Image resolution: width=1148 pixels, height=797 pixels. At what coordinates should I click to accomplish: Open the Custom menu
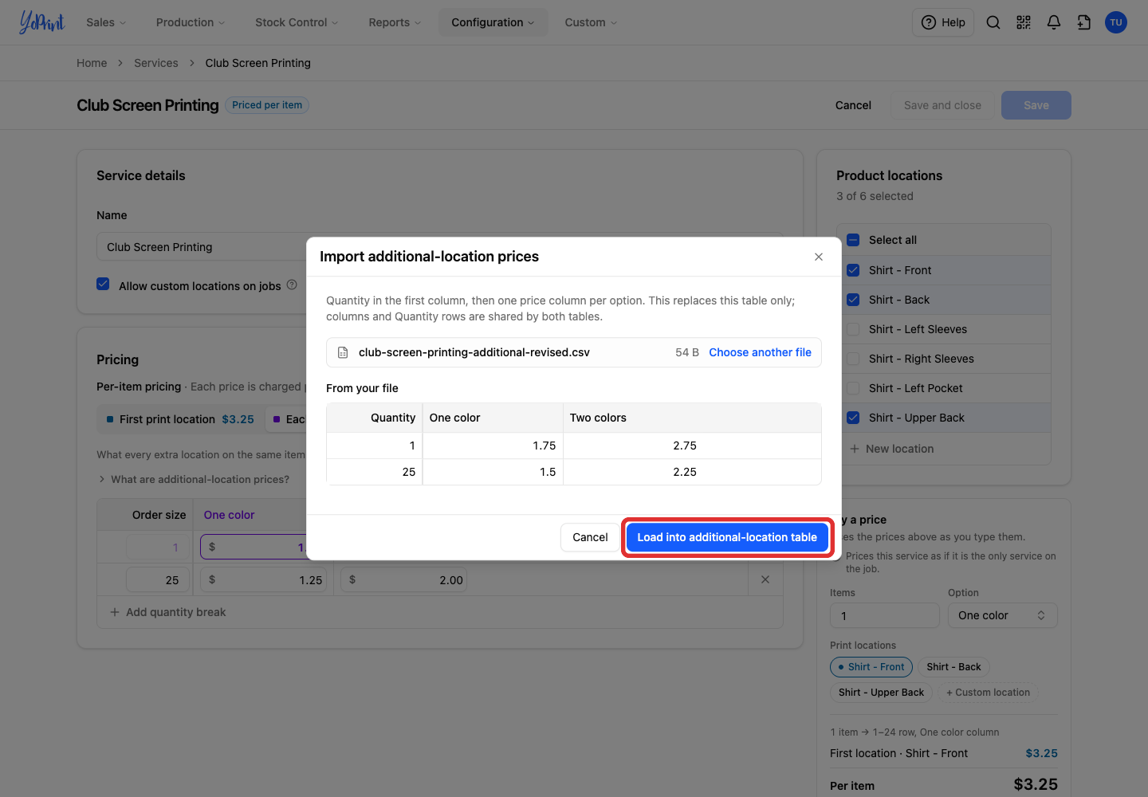[x=591, y=22]
